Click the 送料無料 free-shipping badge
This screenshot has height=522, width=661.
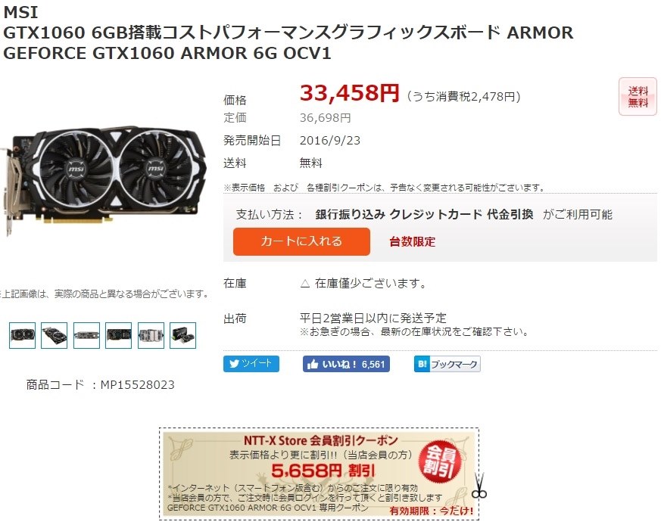(638, 97)
